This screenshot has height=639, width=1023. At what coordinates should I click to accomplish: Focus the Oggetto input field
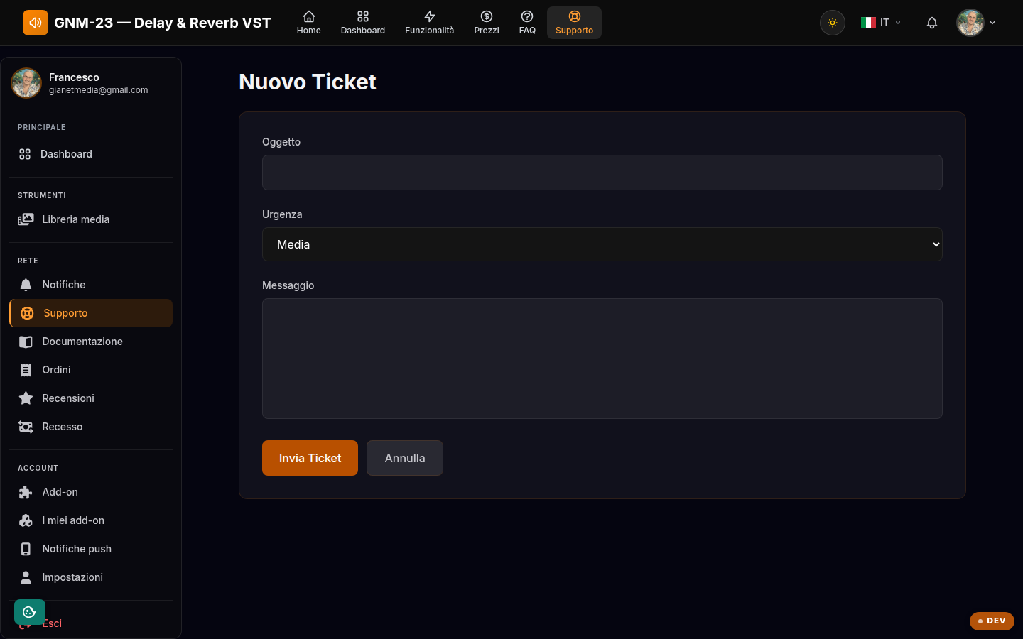tap(602, 173)
